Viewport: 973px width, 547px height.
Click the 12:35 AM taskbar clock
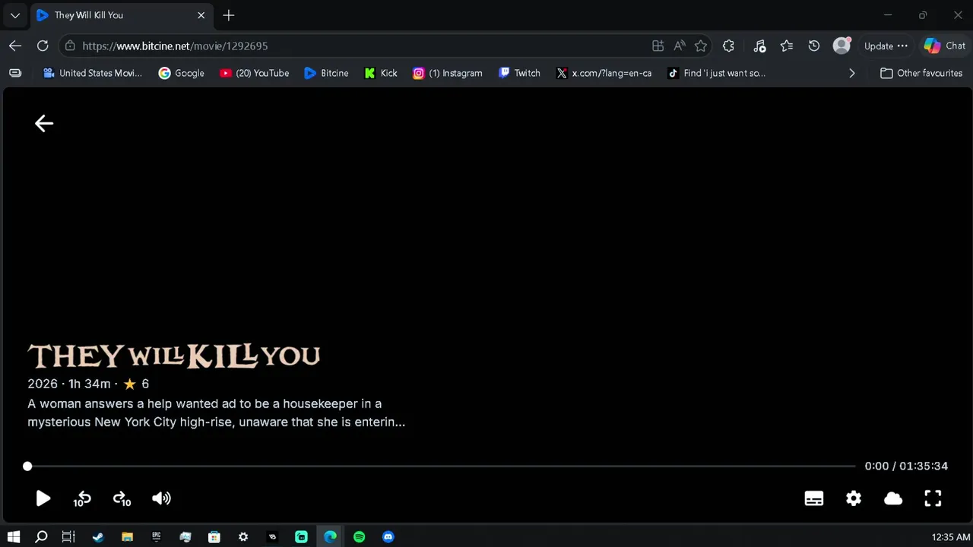[950, 537]
